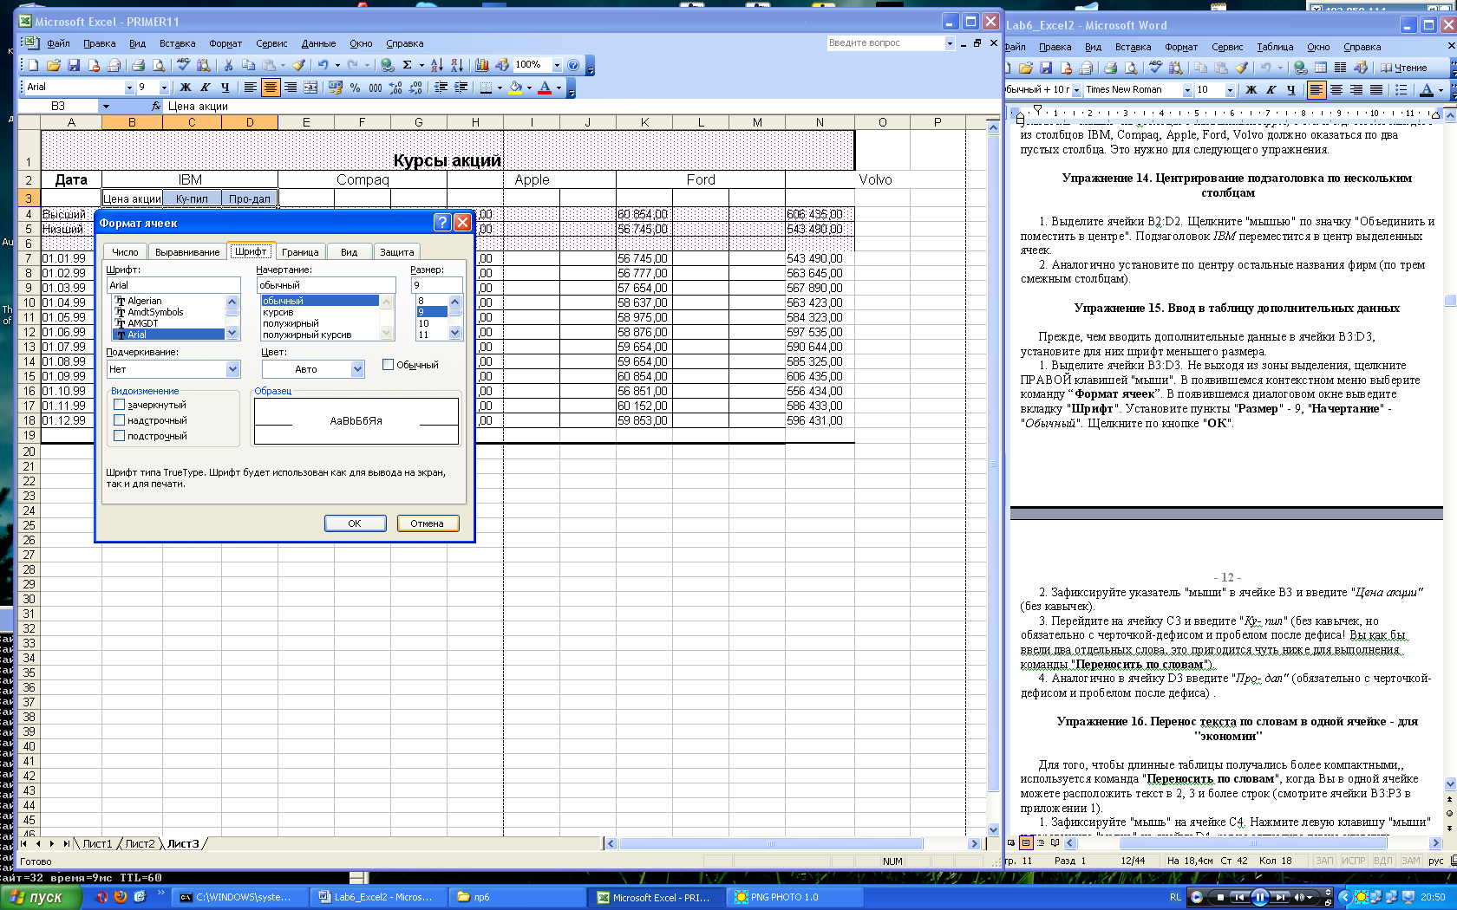Toggle underline Ч in Excel formatting toolbar

[225, 88]
